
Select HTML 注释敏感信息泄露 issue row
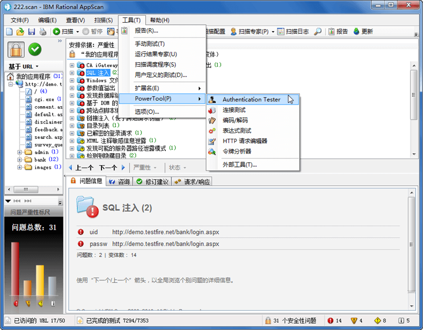[116, 140]
